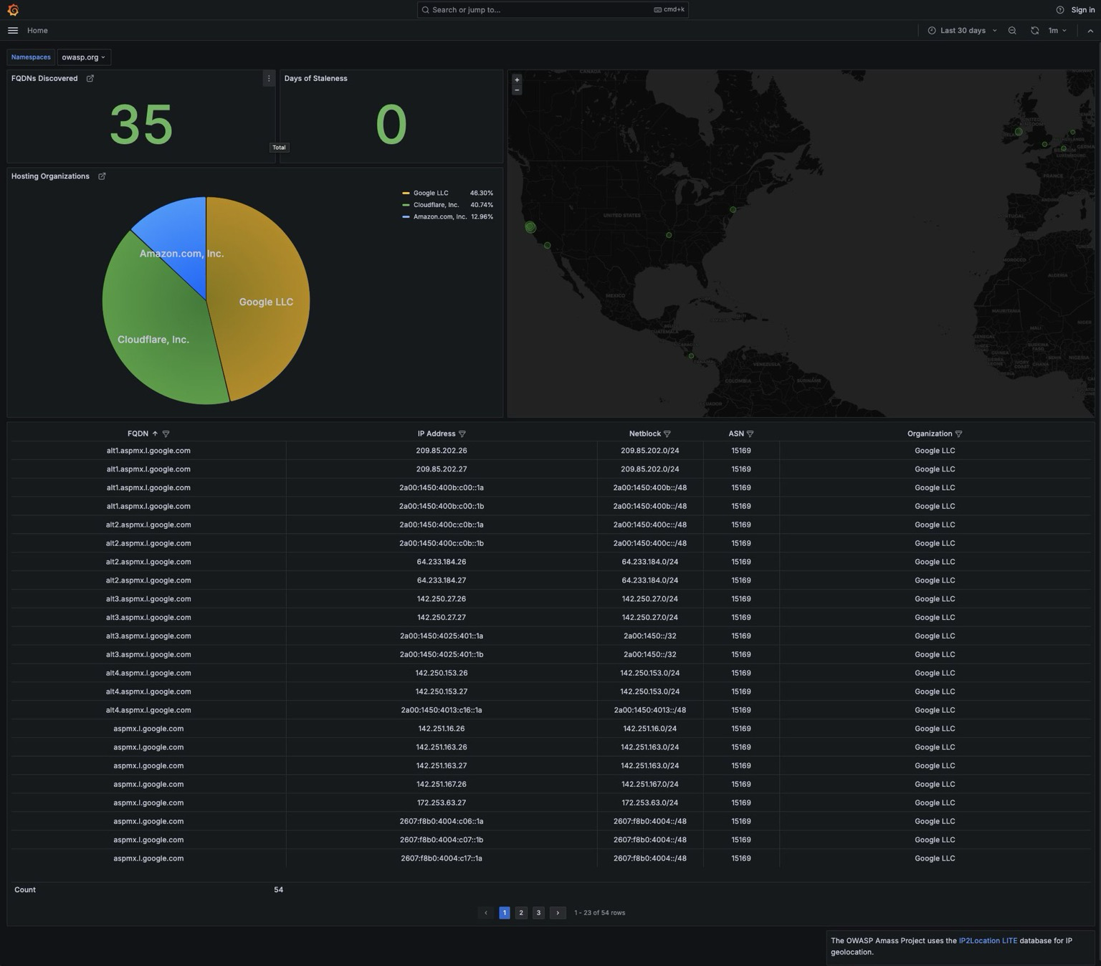The height and width of the screenshot is (966, 1101).
Task: Click the Namespaces variable label
Action: [31, 57]
